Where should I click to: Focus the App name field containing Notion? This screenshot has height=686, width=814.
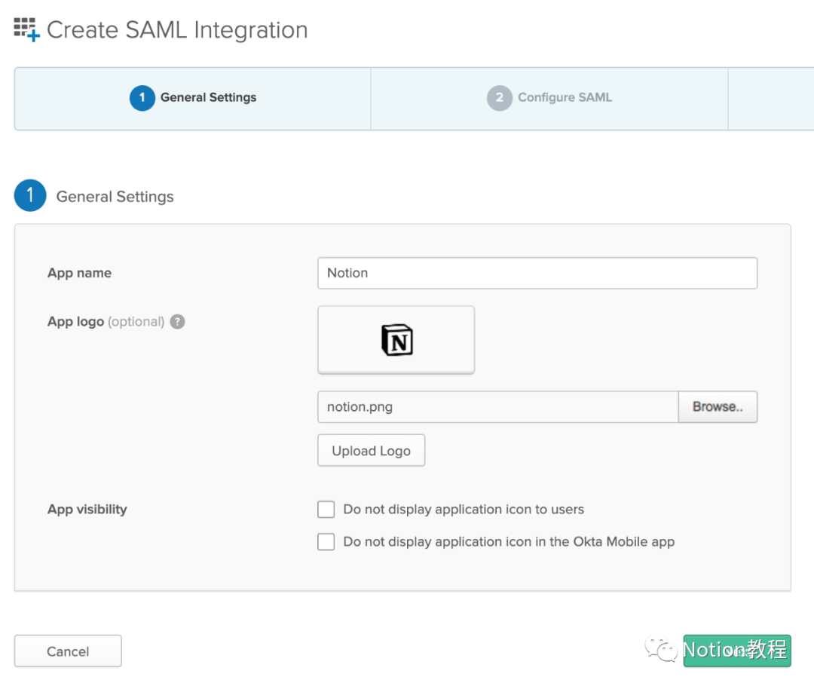[537, 273]
